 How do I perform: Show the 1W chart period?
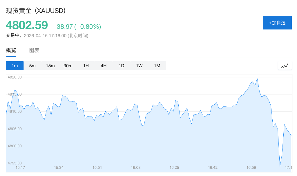point(139,66)
